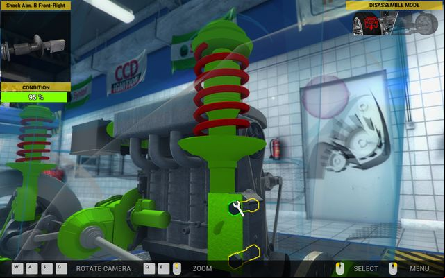Click the S key icon
The height and width of the screenshot is (278, 445).
click(x=47, y=268)
